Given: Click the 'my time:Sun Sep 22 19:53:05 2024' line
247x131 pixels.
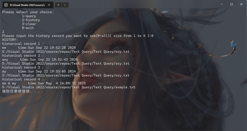Looking at the screenshot, I should pos(39,71).
